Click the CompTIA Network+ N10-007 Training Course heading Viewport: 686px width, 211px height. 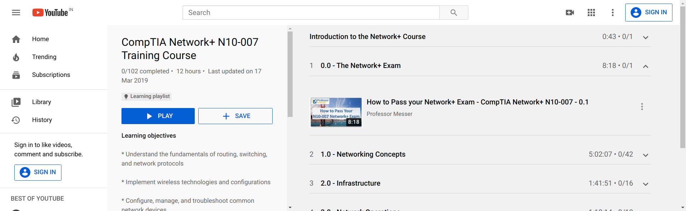coord(190,49)
